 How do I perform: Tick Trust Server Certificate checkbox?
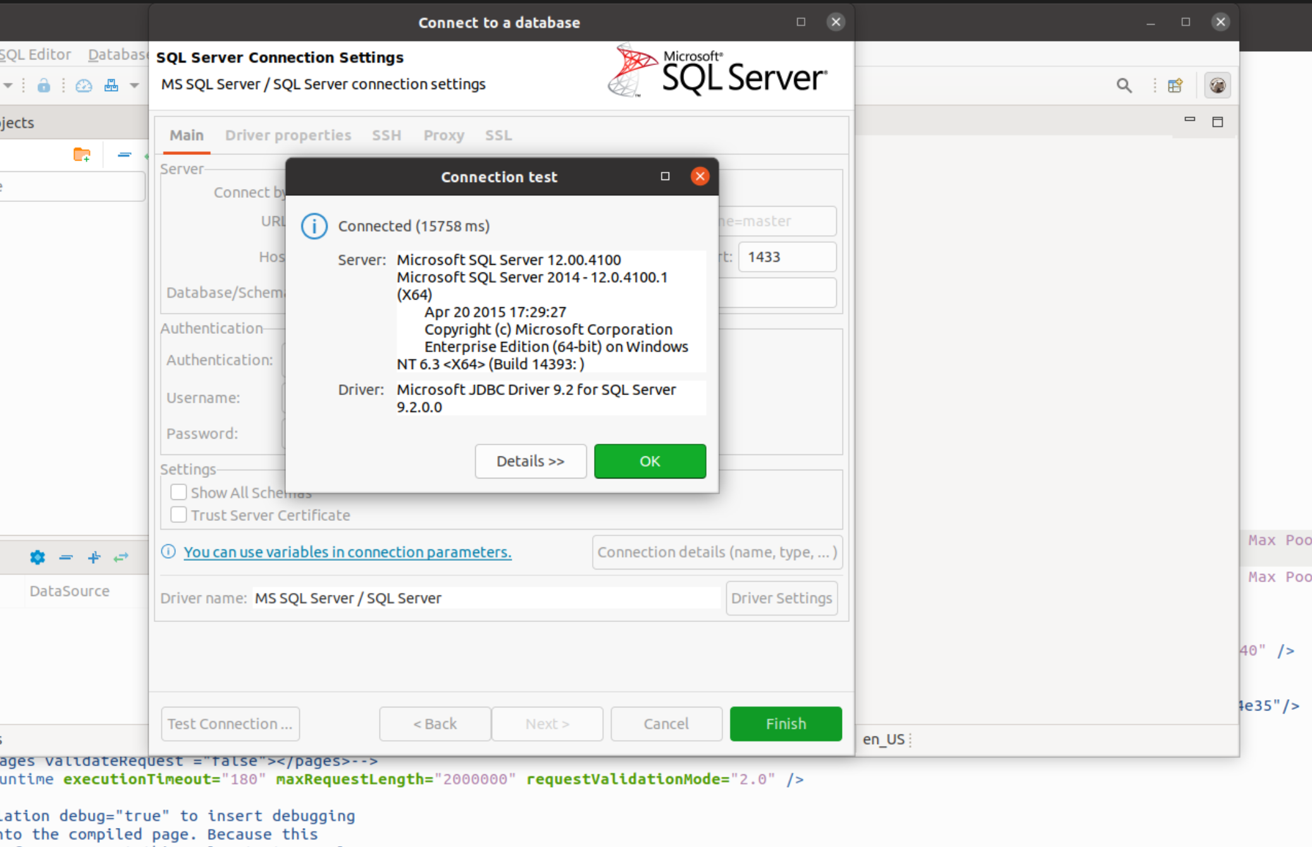pos(178,515)
